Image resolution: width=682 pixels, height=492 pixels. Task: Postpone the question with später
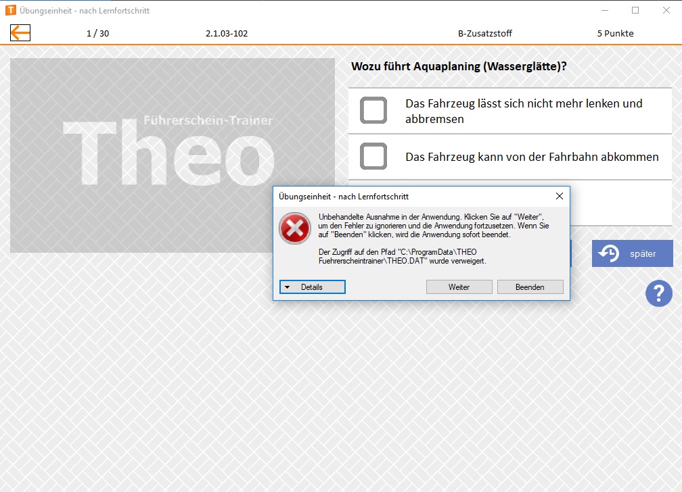pyautogui.click(x=633, y=253)
